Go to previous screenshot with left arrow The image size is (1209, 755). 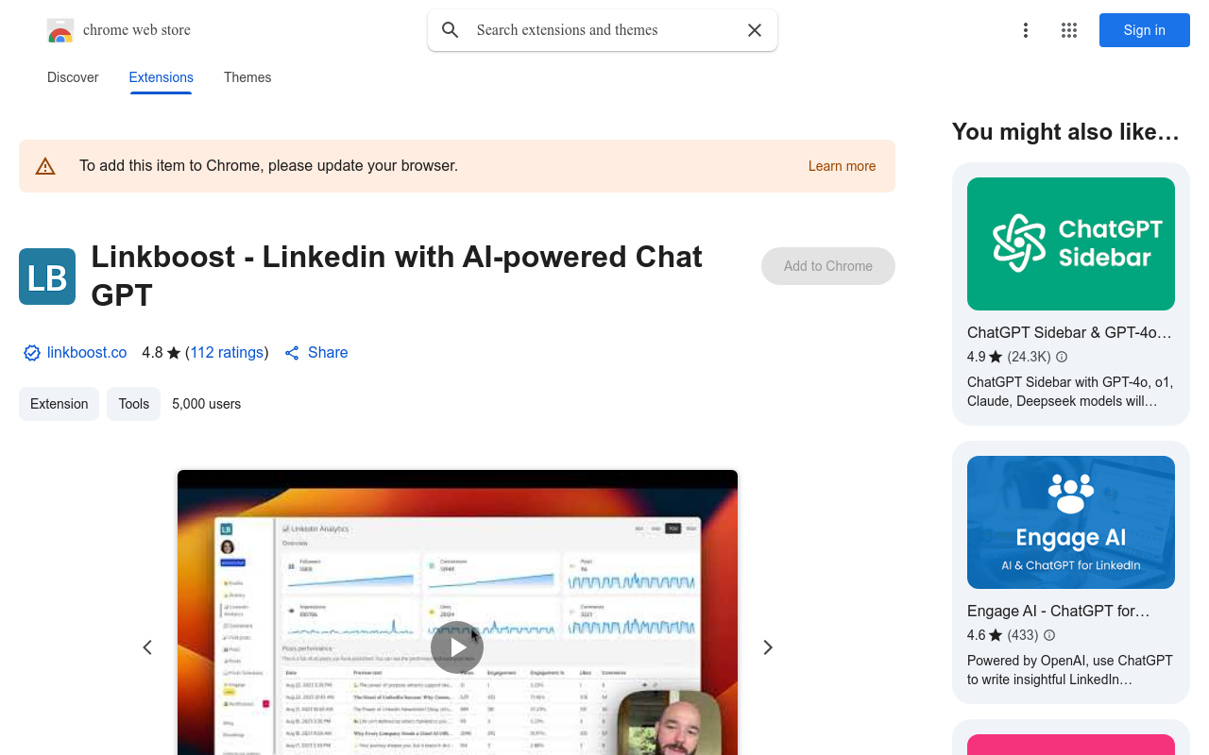147,647
